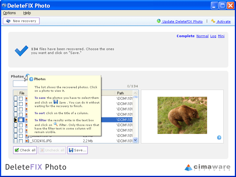Click the Activate link
236x177 pixels.
tap(224, 22)
